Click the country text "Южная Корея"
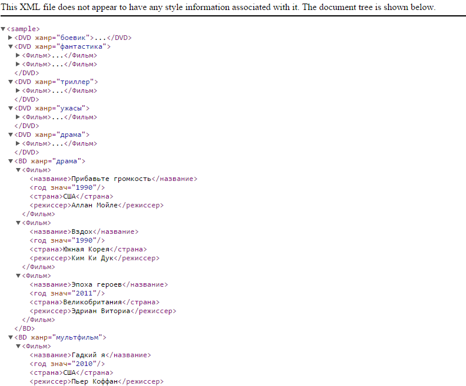Viewport: 466px width, 386px height. [86, 249]
